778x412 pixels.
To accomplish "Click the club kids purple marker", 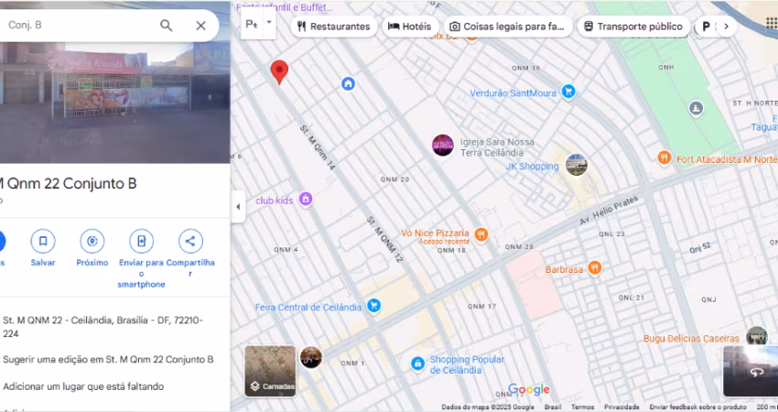I will point(306,200).
